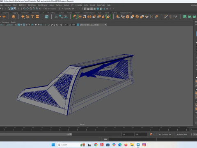The width and height of the screenshot is (197, 148).
Task: Open the Generate menu
Action: pyautogui.click(x=79, y=5)
